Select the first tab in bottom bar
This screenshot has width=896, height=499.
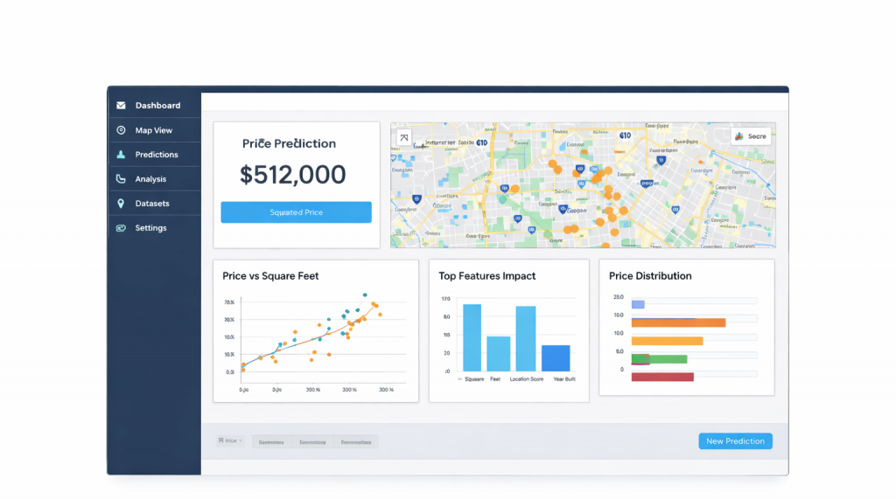tap(271, 442)
